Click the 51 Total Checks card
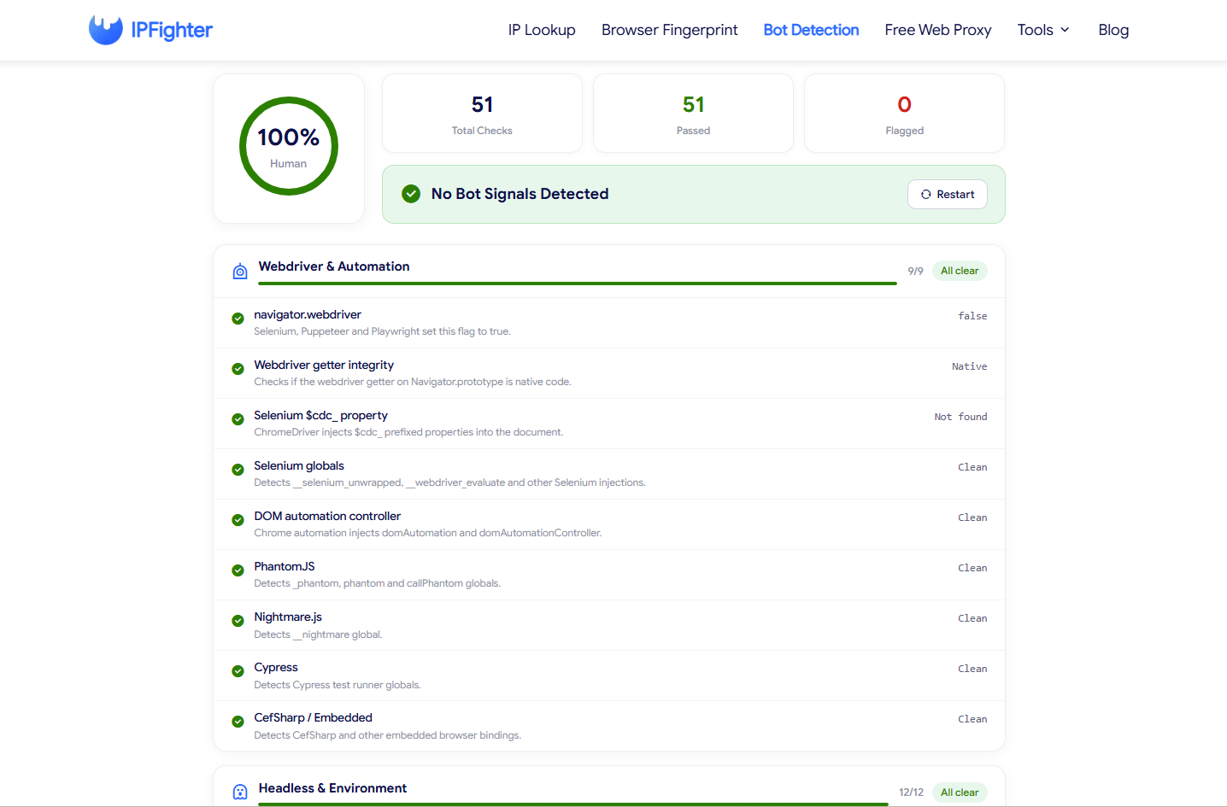Image resolution: width=1227 pixels, height=807 pixels. point(482,114)
